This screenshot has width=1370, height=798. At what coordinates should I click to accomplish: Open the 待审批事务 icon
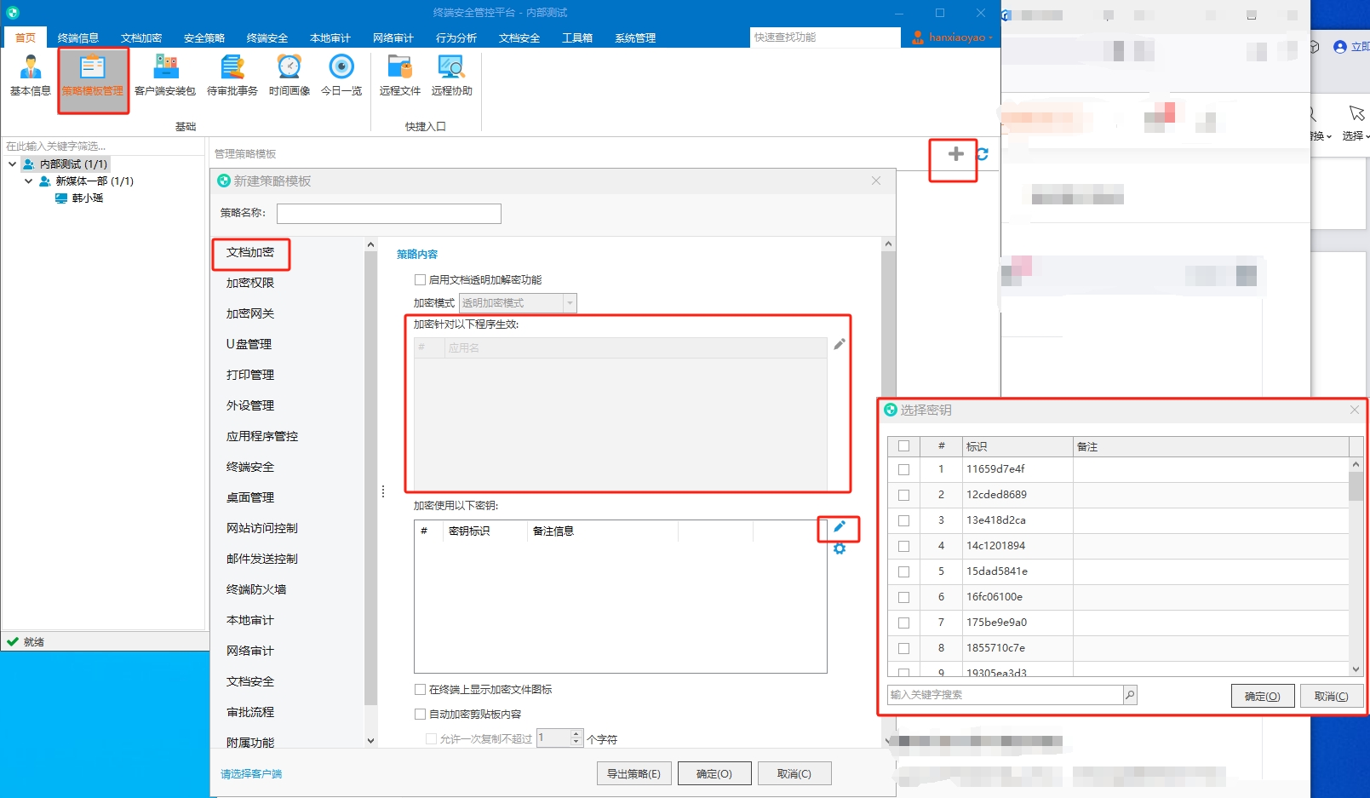(x=232, y=76)
